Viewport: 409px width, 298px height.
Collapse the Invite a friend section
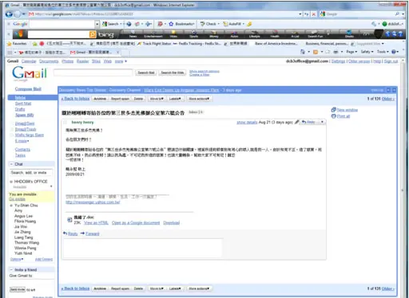pyautogui.click(x=11, y=269)
